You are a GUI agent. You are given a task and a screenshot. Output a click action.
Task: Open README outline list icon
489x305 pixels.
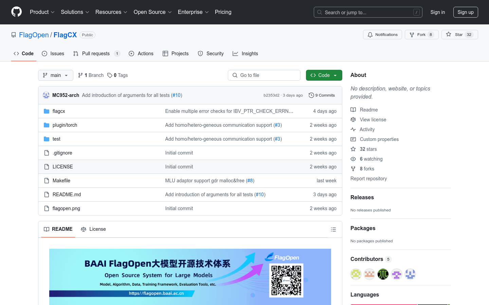tap(333, 229)
